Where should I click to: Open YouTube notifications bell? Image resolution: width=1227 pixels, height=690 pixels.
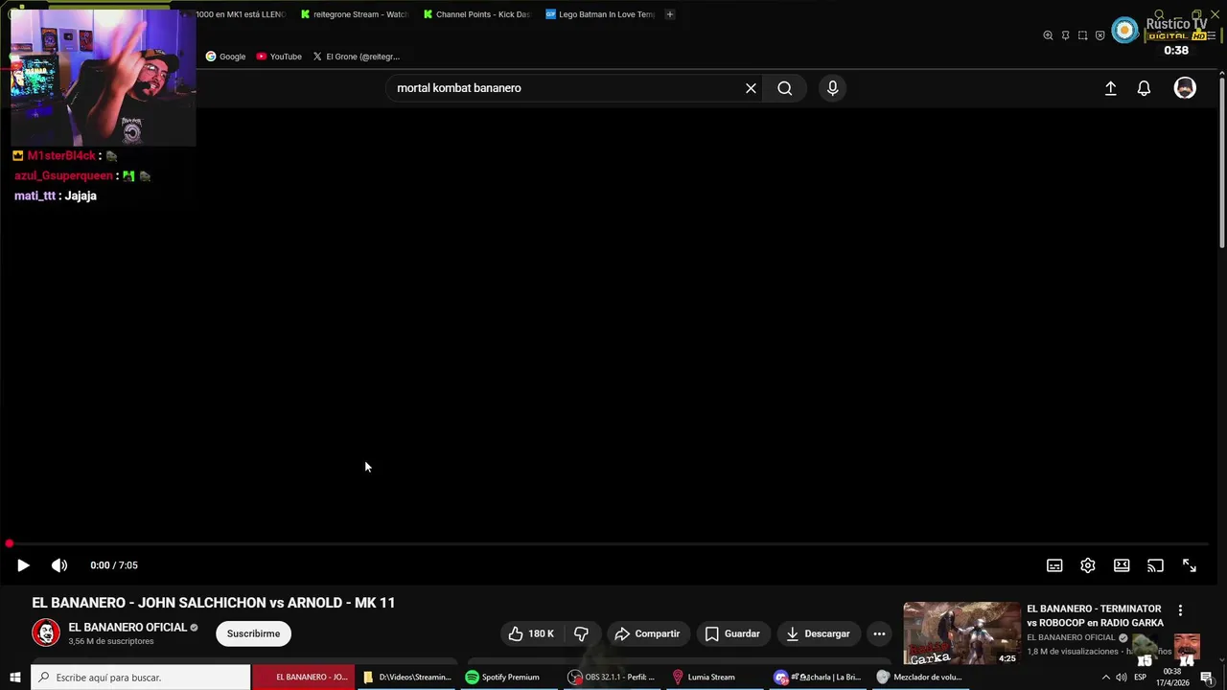point(1144,88)
